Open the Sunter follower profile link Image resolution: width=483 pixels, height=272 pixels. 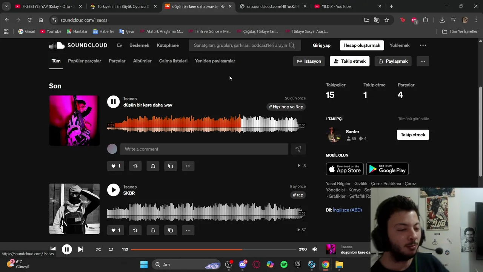pos(352,132)
